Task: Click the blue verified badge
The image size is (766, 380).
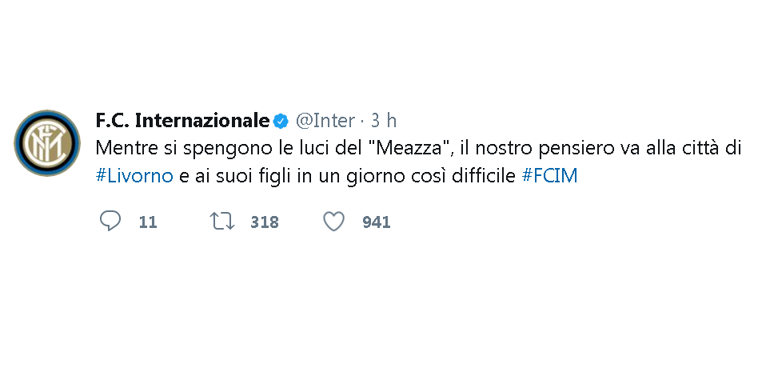Action: coord(281,121)
